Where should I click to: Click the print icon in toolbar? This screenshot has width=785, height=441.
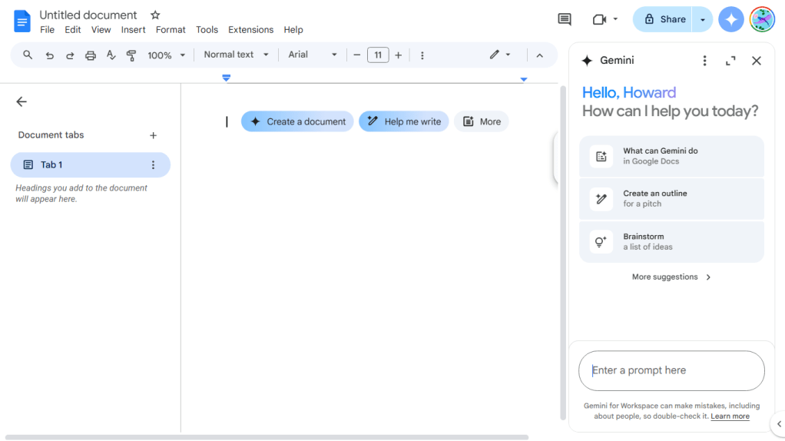point(91,55)
